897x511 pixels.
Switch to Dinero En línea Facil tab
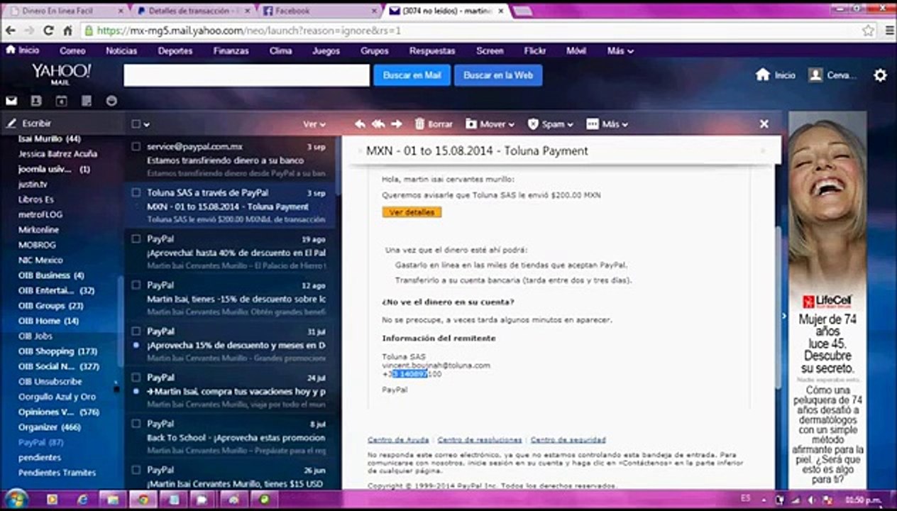[x=65, y=11]
